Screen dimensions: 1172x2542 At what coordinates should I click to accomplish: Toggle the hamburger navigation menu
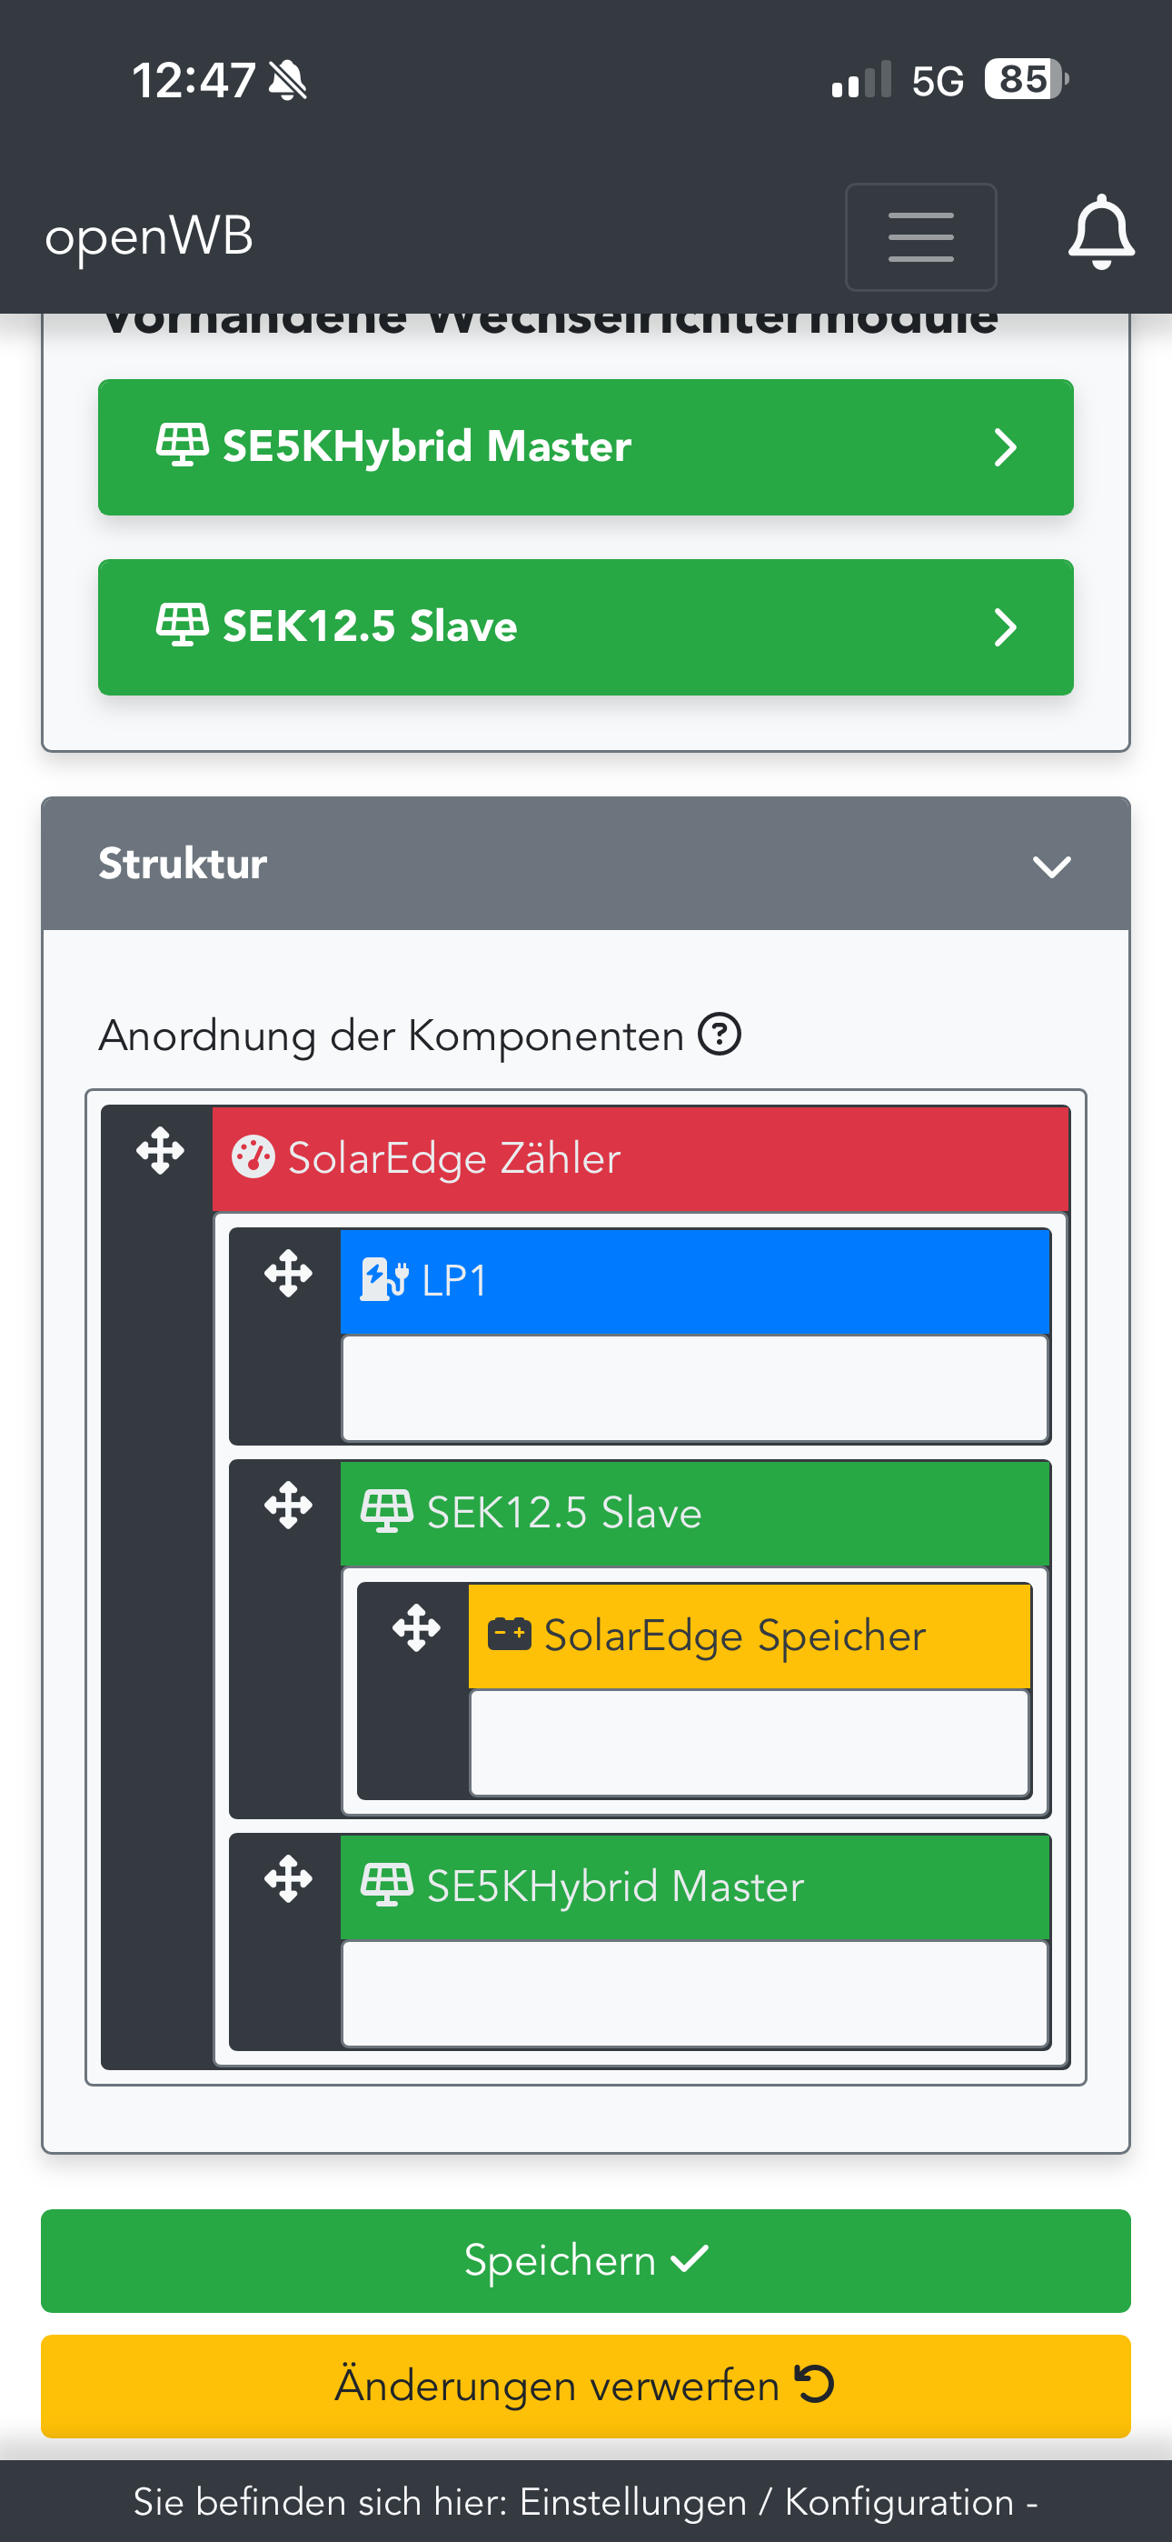click(919, 236)
